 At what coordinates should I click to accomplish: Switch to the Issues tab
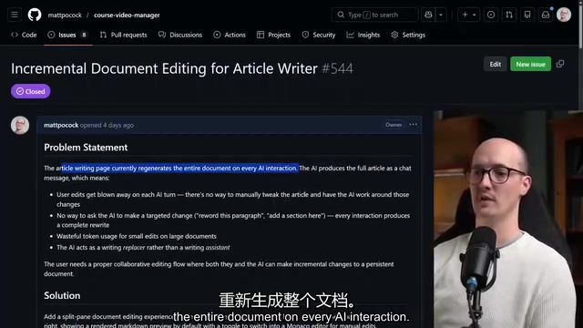pyautogui.click(x=67, y=35)
